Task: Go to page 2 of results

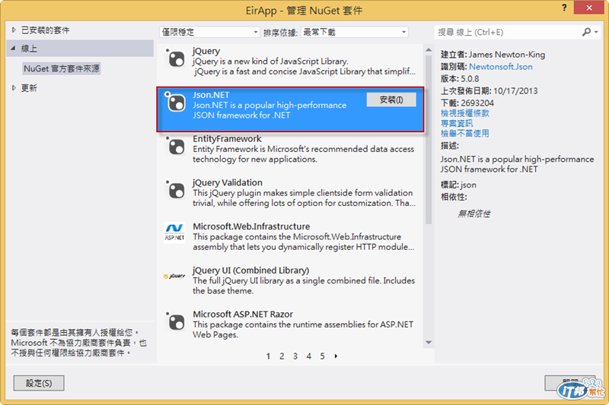Action: [x=282, y=356]
